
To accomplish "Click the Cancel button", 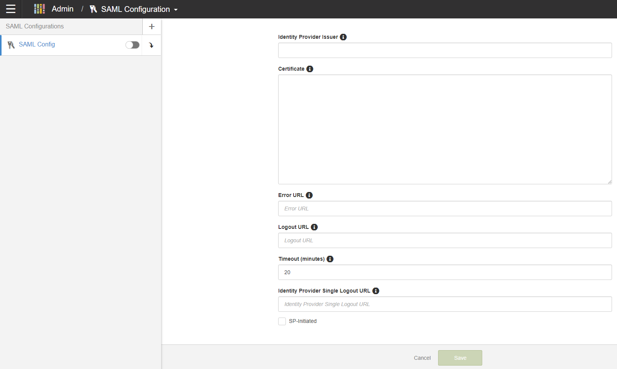I will 422,358.
